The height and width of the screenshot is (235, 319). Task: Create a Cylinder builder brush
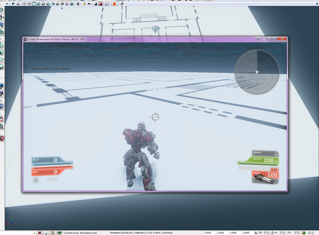(x=2, y=52)
